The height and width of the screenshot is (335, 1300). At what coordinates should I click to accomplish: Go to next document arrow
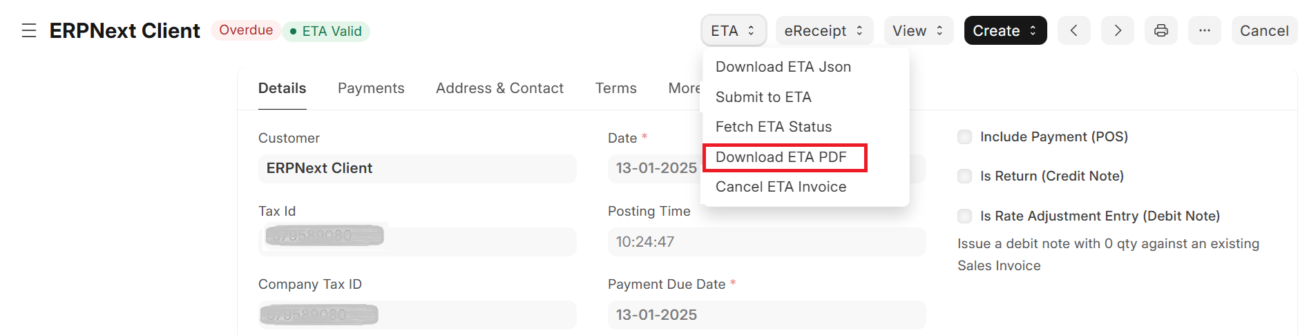pyautogui.click(x=1117, y=31)
